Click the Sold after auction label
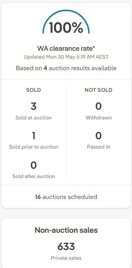 click(33, 176)
